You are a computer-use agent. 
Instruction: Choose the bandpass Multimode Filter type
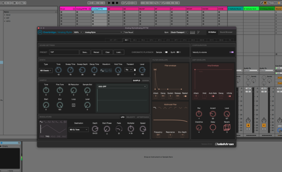[x=165, y=108]
